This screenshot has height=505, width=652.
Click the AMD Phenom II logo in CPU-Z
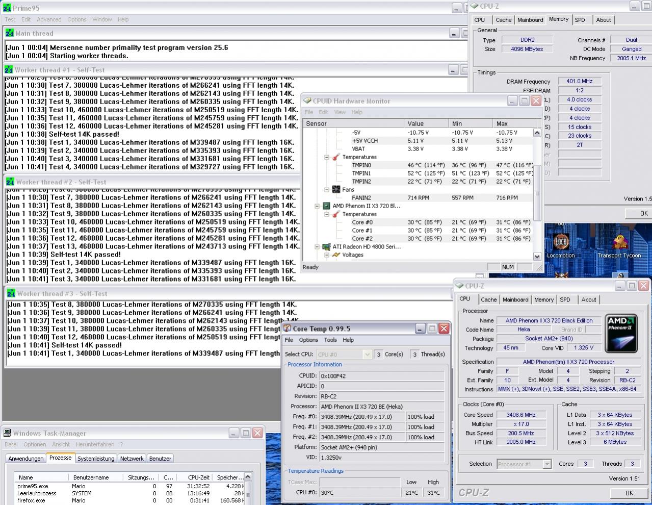621,333
